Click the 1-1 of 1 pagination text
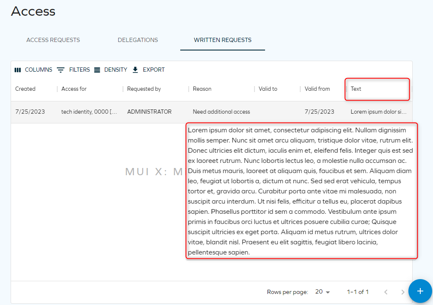 point(358,292)
